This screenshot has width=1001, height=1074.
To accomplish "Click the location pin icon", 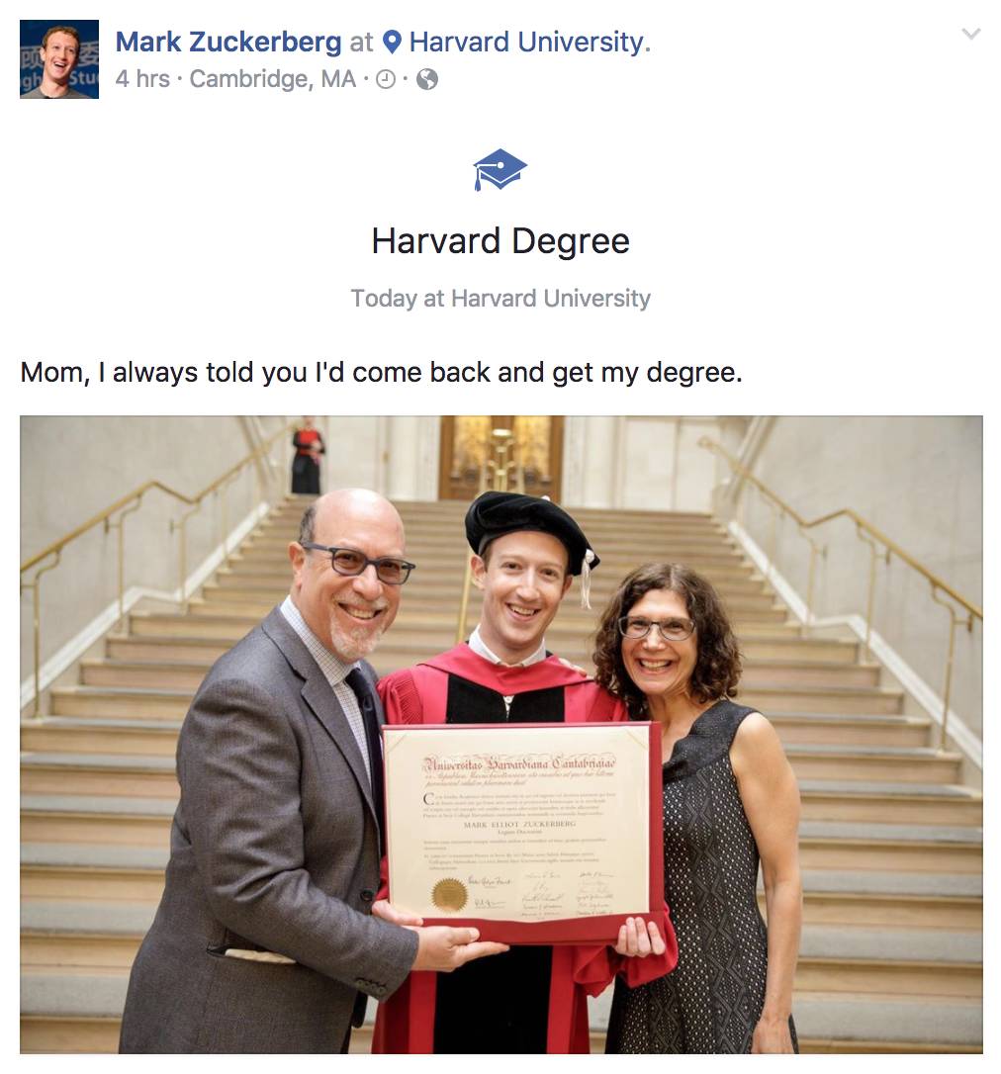I will 393,42.
